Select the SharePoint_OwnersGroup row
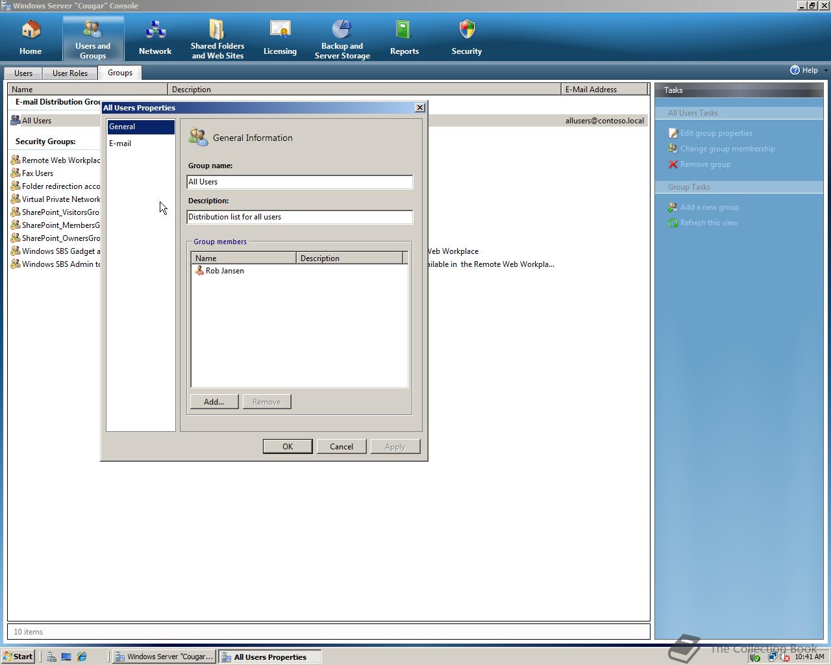831x665 pixels. (x=55, y=238)
